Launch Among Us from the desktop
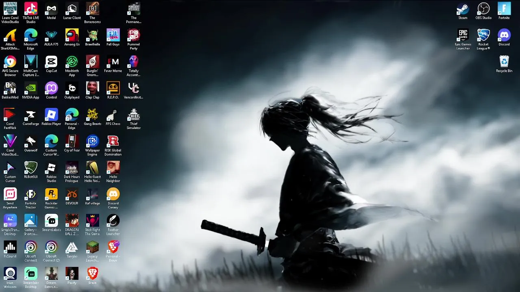The height and width of the screenshot is (292, 520). [72, 38]
